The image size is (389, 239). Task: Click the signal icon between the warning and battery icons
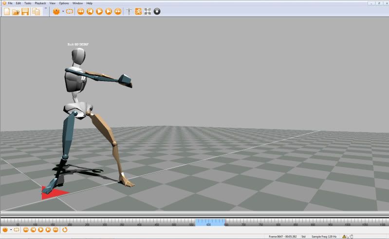click(348, 237)
